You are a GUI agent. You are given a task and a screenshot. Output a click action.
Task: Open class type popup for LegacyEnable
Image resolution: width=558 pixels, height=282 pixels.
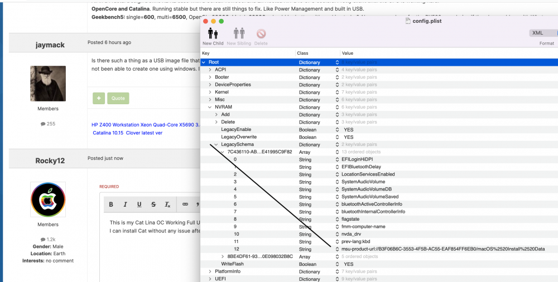click(x=337, y=130)
